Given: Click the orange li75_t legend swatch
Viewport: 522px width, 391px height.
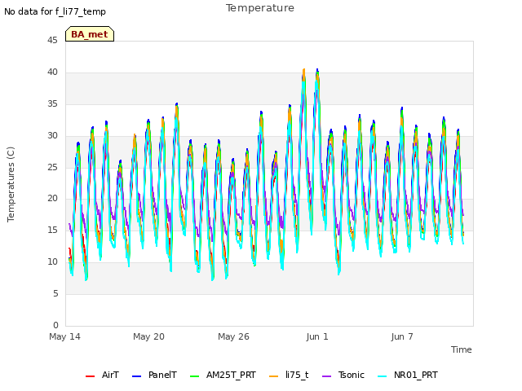Looking at the screenshot, I should click(x=274, y=376).
